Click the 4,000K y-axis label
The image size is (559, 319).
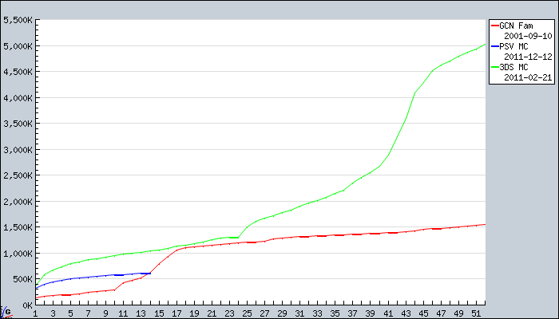[18, 98]
